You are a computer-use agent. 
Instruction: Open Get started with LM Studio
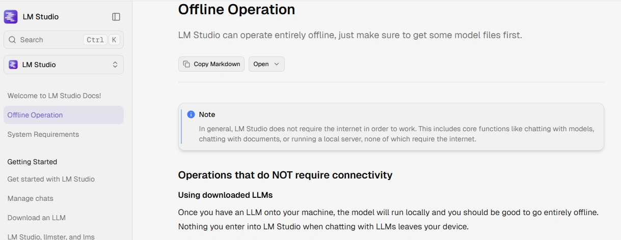coord(51,179)
